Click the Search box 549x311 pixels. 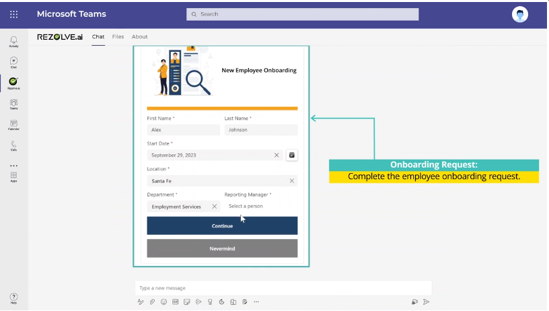click(303, 14)
